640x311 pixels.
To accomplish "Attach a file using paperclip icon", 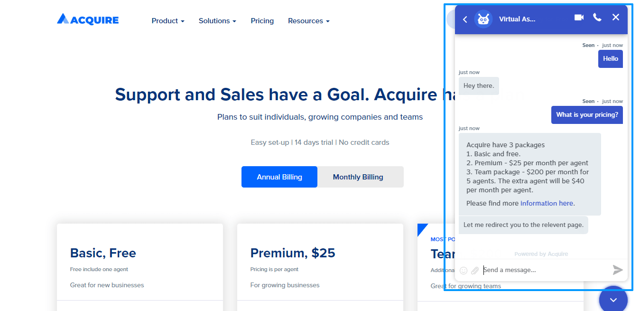I will point(475,271).
